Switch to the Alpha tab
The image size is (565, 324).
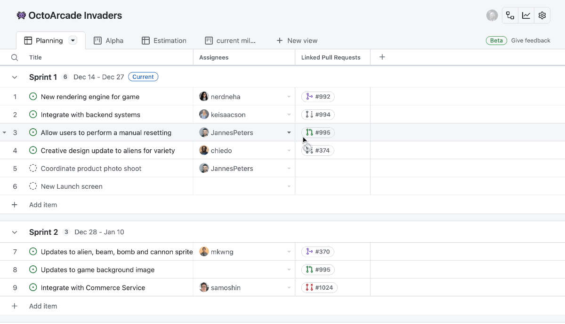pos(109,40)
